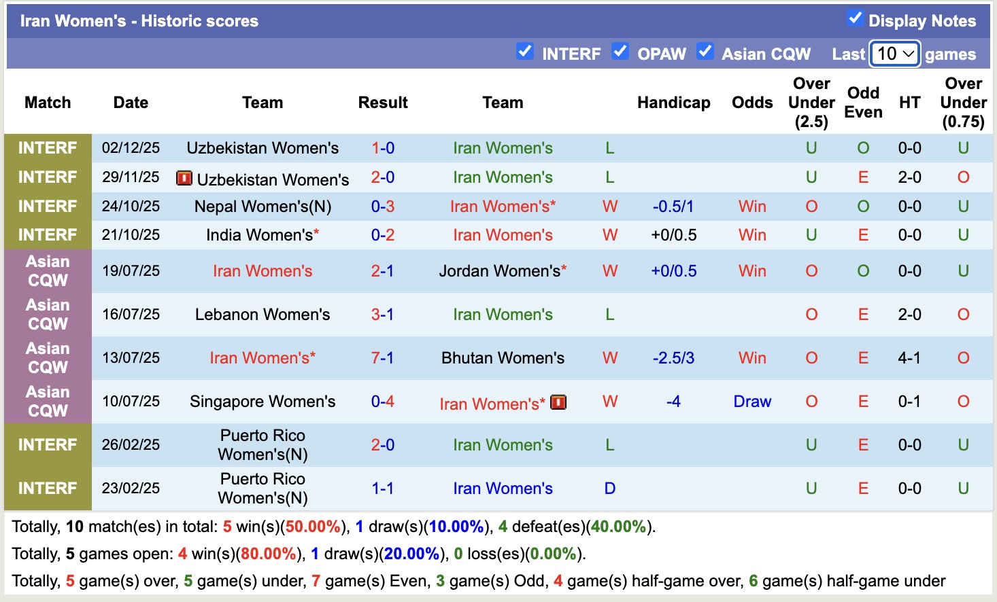This screenshot has height=602, width=997.
Task: Click the 1-1 result on 23/02/25
Action: tap(383, 489)
